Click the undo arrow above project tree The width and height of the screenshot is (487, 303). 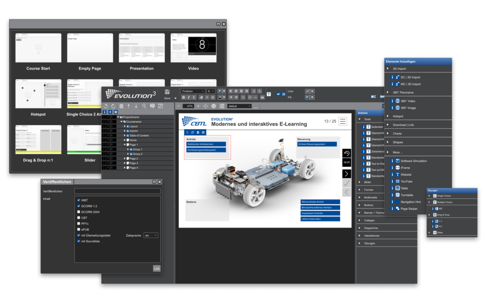click(106, 106)
